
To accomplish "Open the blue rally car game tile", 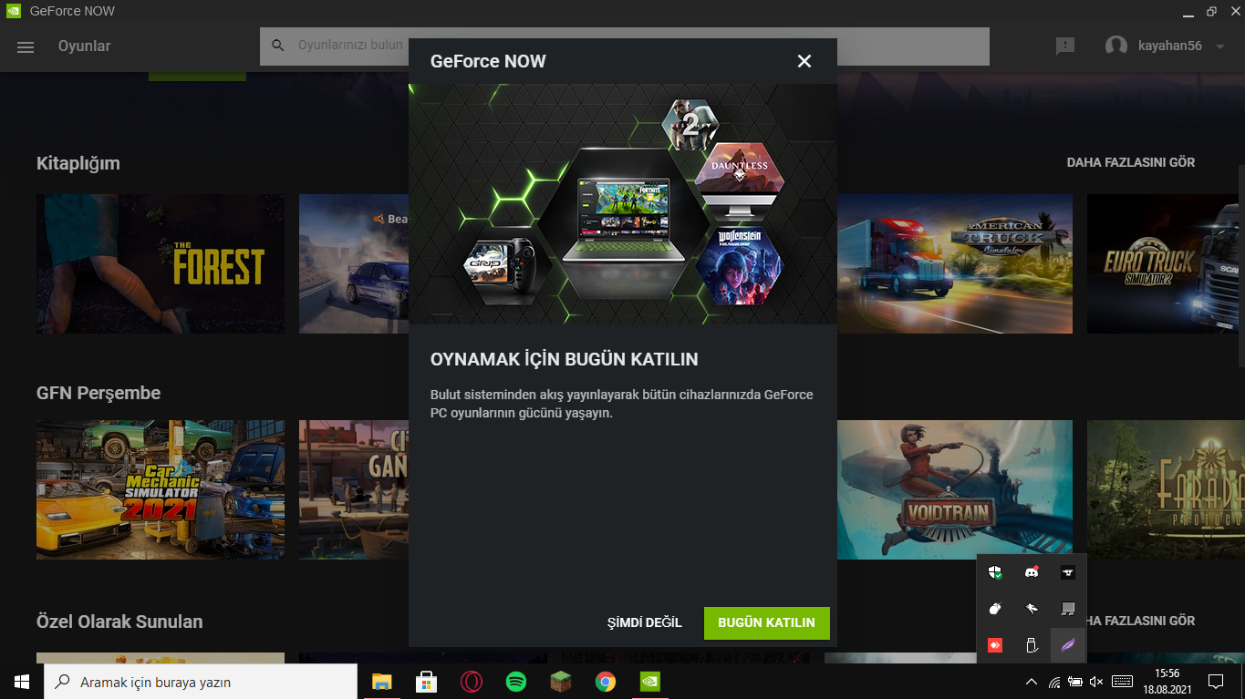I will 354,263.
